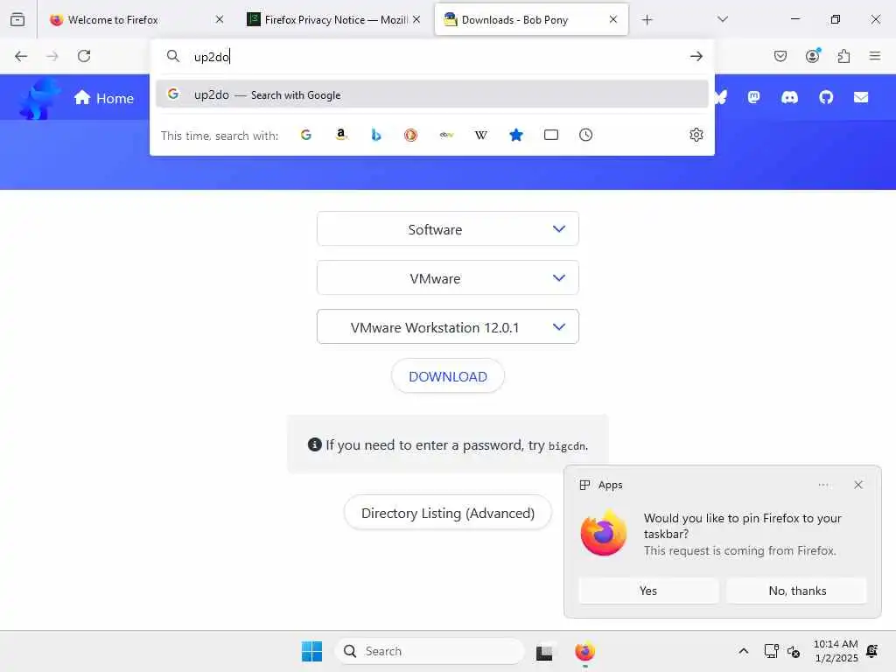Close the Welcome to Firefox tab

click(220, 19)
